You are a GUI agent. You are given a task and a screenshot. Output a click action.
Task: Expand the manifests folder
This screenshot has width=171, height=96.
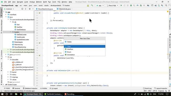click(6, 15)
